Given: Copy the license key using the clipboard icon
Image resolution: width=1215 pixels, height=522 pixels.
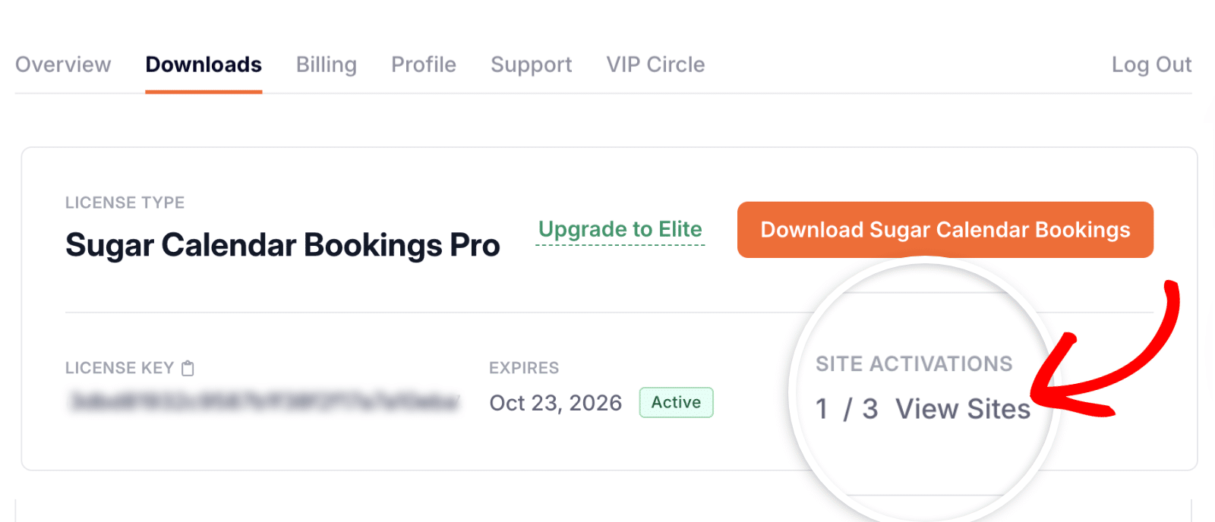Looking at the screenshot, I should pos(187,368).
